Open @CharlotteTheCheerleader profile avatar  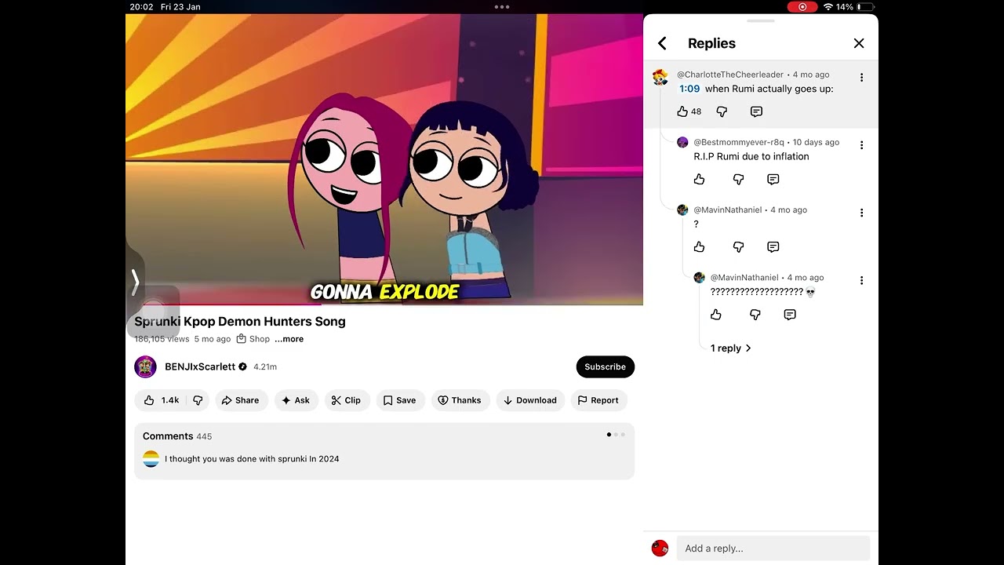(660, 77)
